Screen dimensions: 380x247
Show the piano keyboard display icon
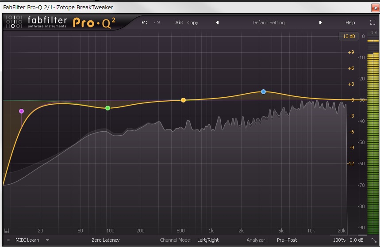[7, 231]
